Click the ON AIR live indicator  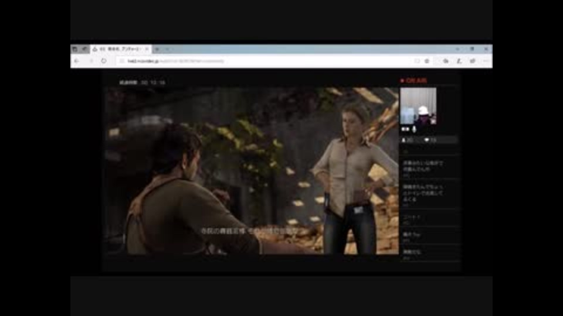(x=413, y=81)
